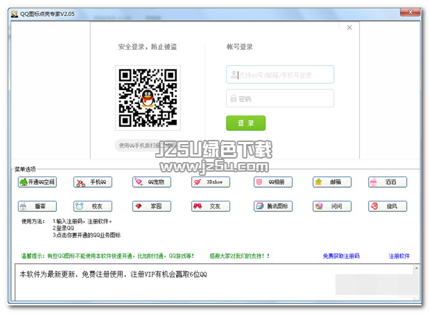This screenshot has width=429, height=313.
Task: Close the QQ图标点亮专家 window
Action: [x=410, y=12]
